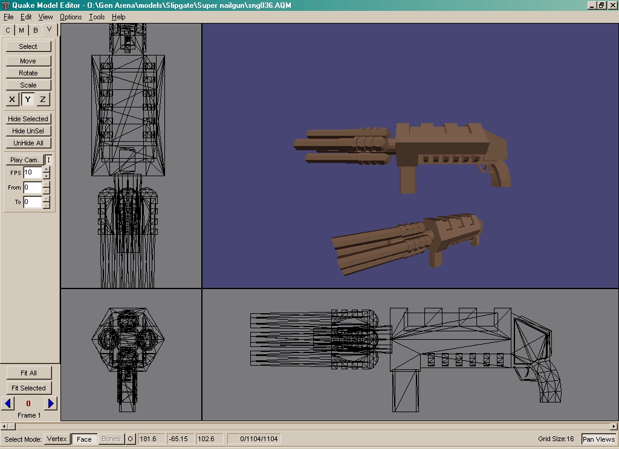This screenshot has height=449, width=619.
Task: Click the 102.6 coordinate value
Action: [x=209, y=439]
